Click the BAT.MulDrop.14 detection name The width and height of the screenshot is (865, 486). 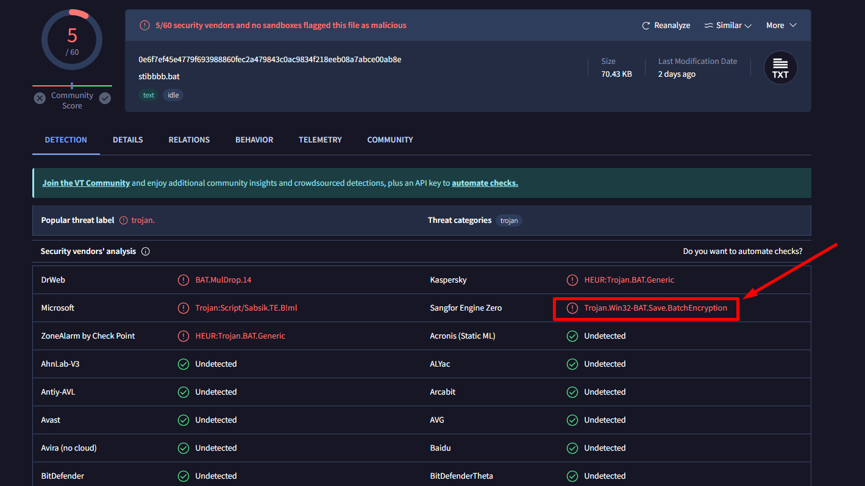coord(223,280)
